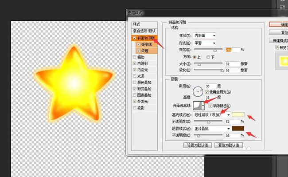Click the 大小 size slider handle
Screen dimensions: 288x177
(x=199, y=64)
